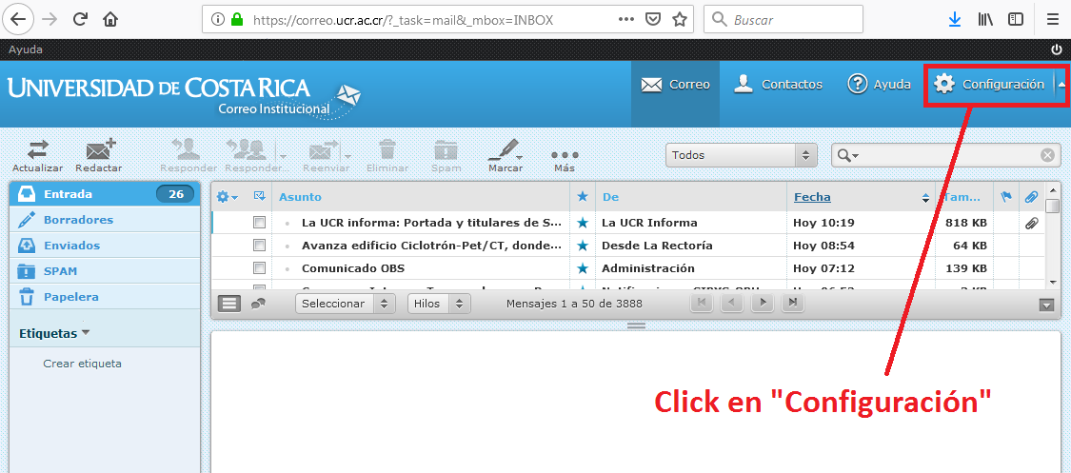Viewport: 1071px width, 473px height.
Task: Switch to threads view speech-bubble icon
Action: 258,304
